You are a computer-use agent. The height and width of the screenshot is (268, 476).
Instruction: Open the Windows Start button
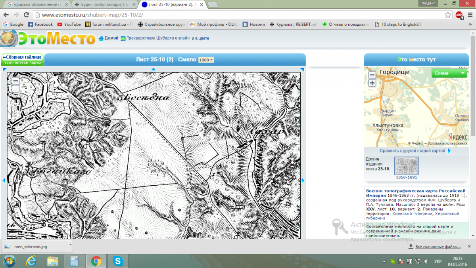[9, 261]
